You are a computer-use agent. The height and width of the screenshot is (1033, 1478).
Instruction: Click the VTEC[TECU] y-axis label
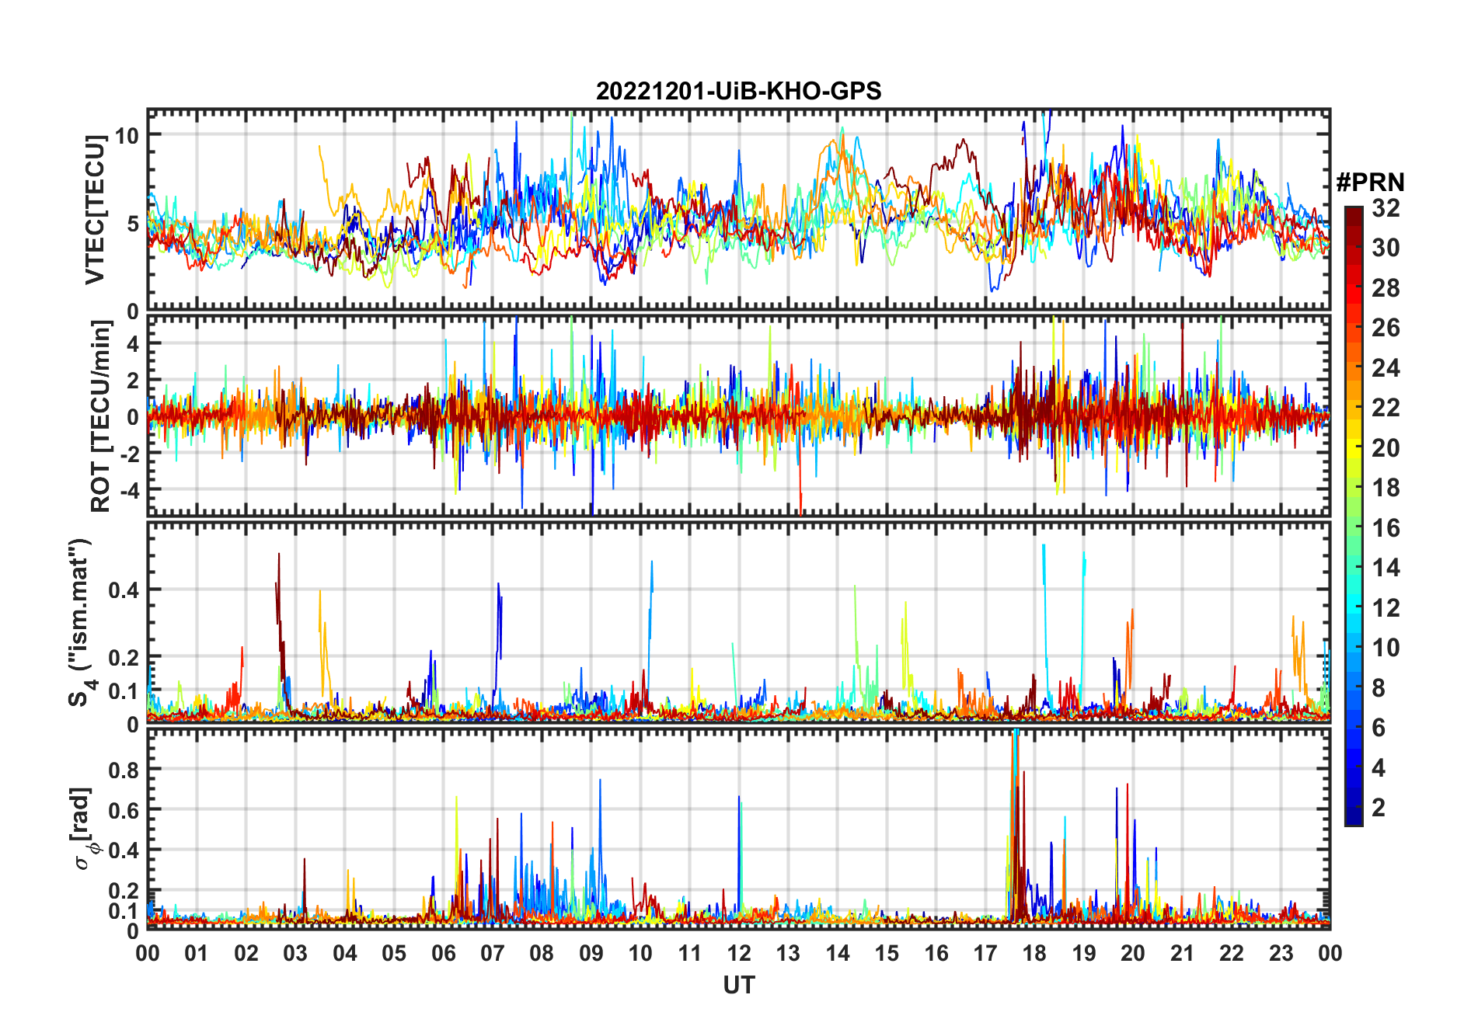(x=95, y=210)
